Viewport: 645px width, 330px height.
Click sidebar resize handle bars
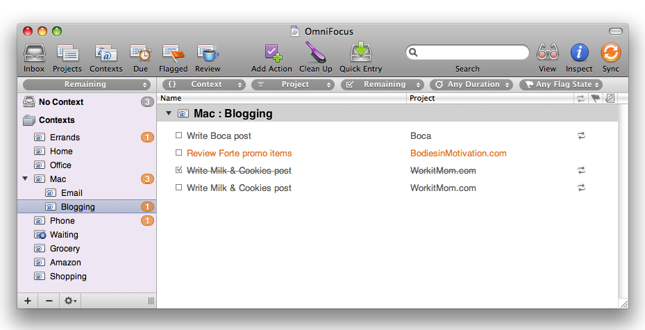(151, 301)
